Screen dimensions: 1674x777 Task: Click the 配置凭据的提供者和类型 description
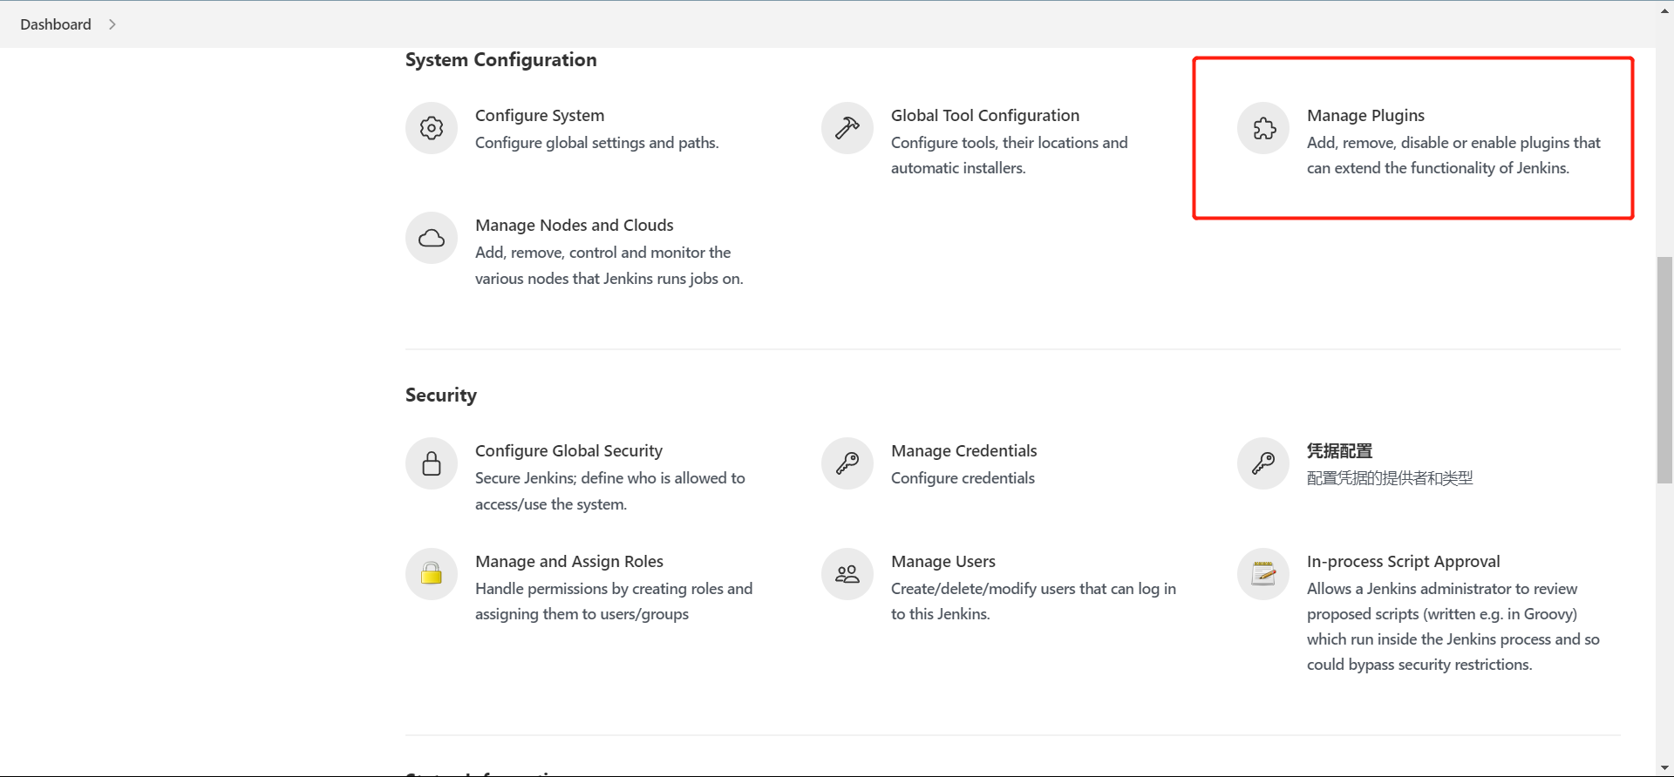(1390, 477)
